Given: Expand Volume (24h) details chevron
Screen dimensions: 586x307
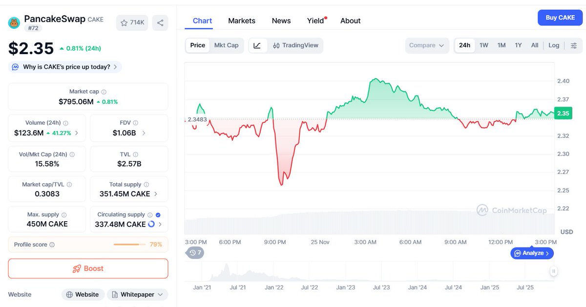Looking at the screenshot, I should tap(77, 133).
